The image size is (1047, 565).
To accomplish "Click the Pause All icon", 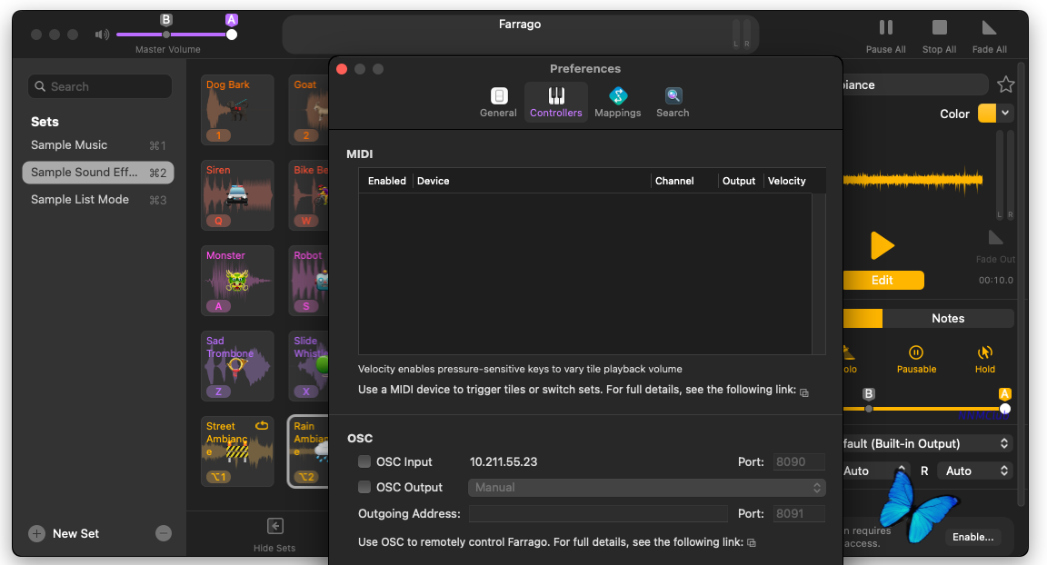I will click(x=886, y=27).
